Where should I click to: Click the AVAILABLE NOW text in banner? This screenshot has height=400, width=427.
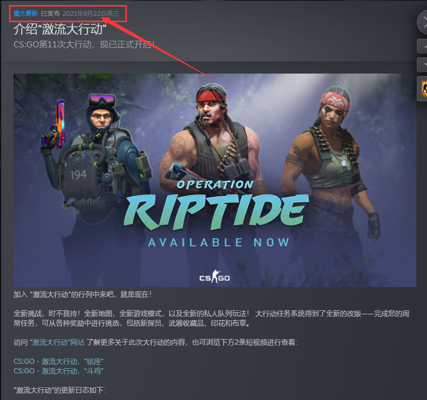[x=219, y=242]
